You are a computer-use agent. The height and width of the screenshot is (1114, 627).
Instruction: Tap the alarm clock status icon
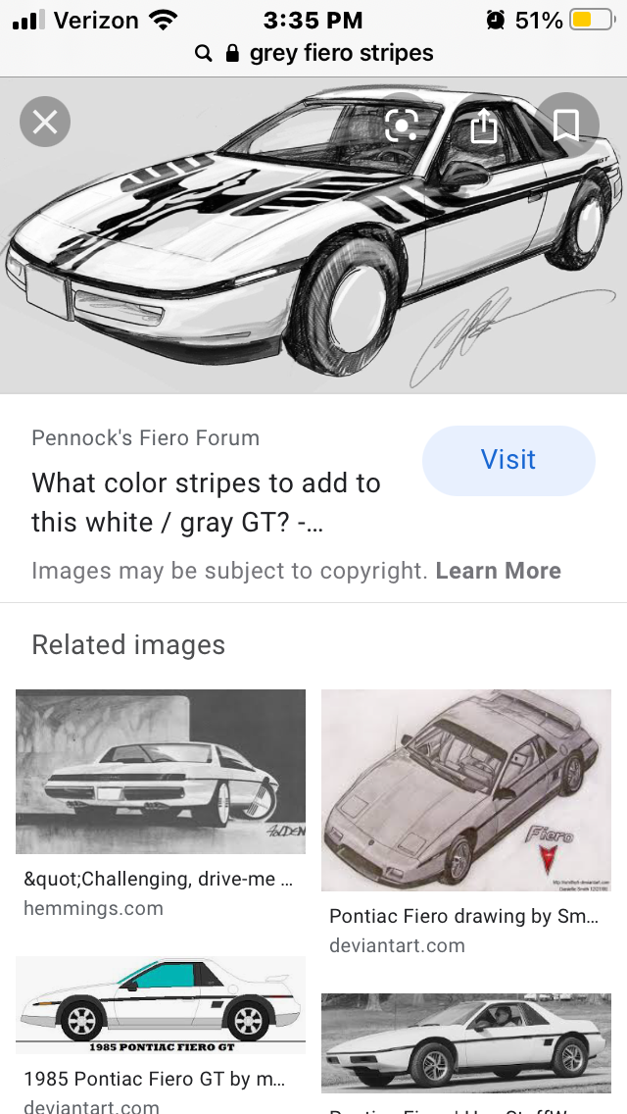496,20
